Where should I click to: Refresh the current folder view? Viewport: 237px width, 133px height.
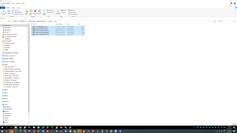[x=215, y=21]
